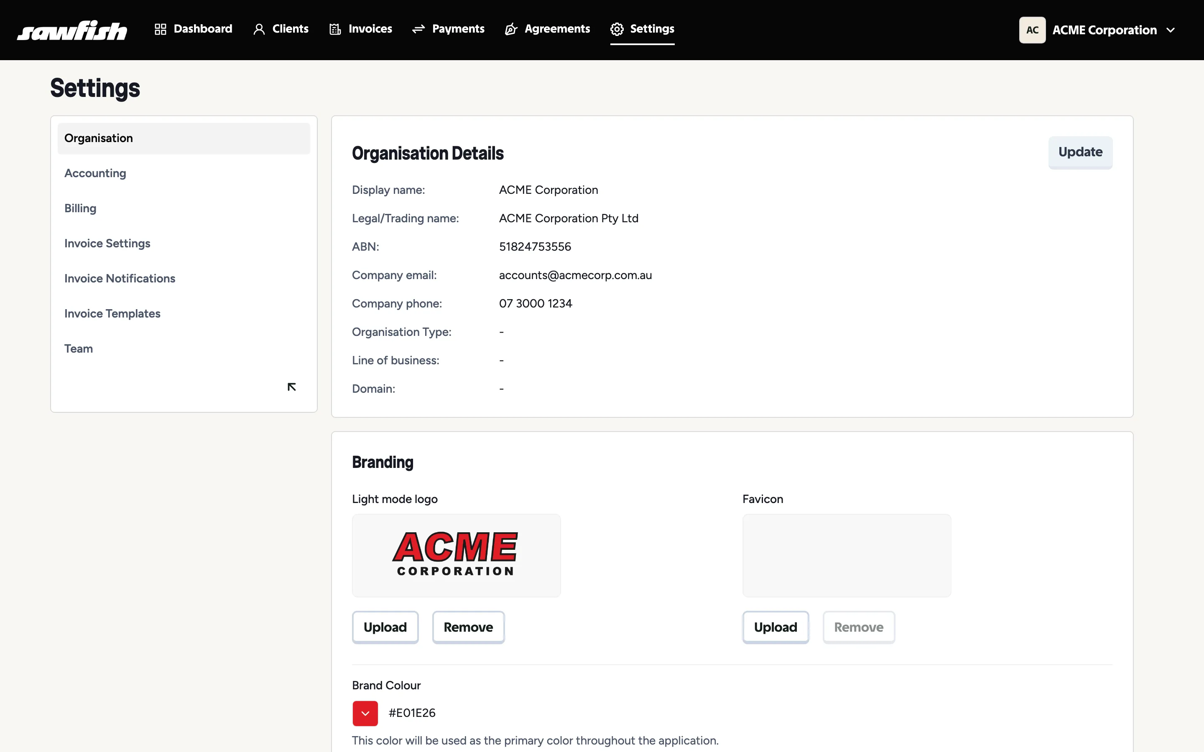Open the Invoices section
This screenshot has width=1204, height=752.
(361, 29)
